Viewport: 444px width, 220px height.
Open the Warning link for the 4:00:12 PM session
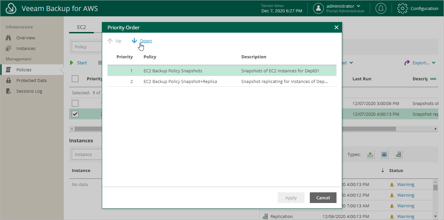click(x=406, y=195)
